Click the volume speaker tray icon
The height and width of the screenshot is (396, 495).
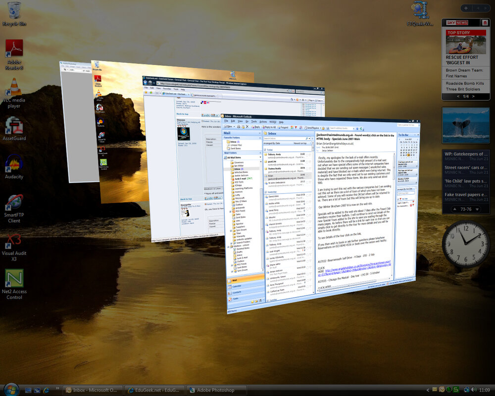point(474,390)
